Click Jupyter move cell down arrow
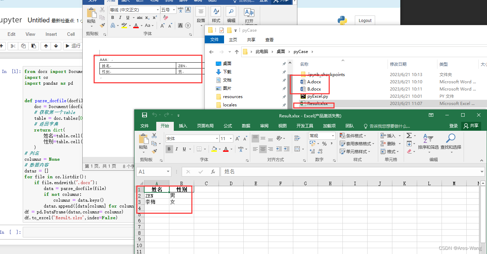The width and height of the screenshot is (487, 254). [56, 46]
